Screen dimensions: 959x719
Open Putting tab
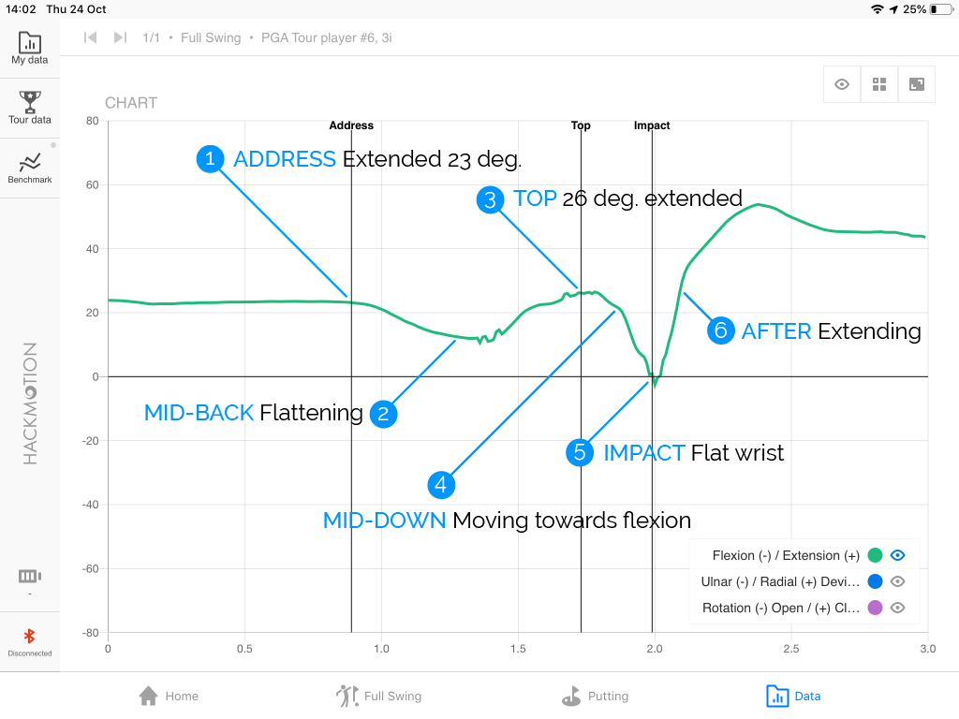point(595,696)
